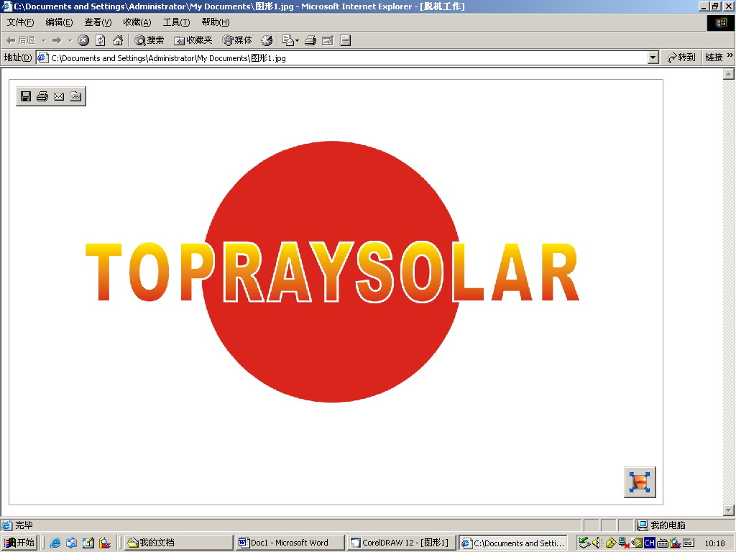Click the discuss toolbar icon
This screenshot has width=736, height=552.
345,40
